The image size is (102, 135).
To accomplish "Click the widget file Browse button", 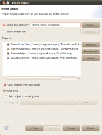I will [91, 32].
